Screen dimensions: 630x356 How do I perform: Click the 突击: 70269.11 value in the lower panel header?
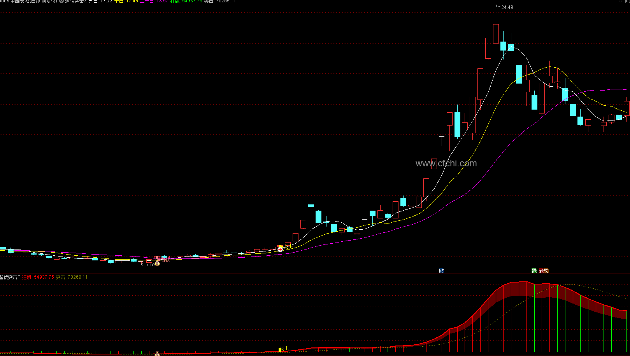(x=72, y=277)
